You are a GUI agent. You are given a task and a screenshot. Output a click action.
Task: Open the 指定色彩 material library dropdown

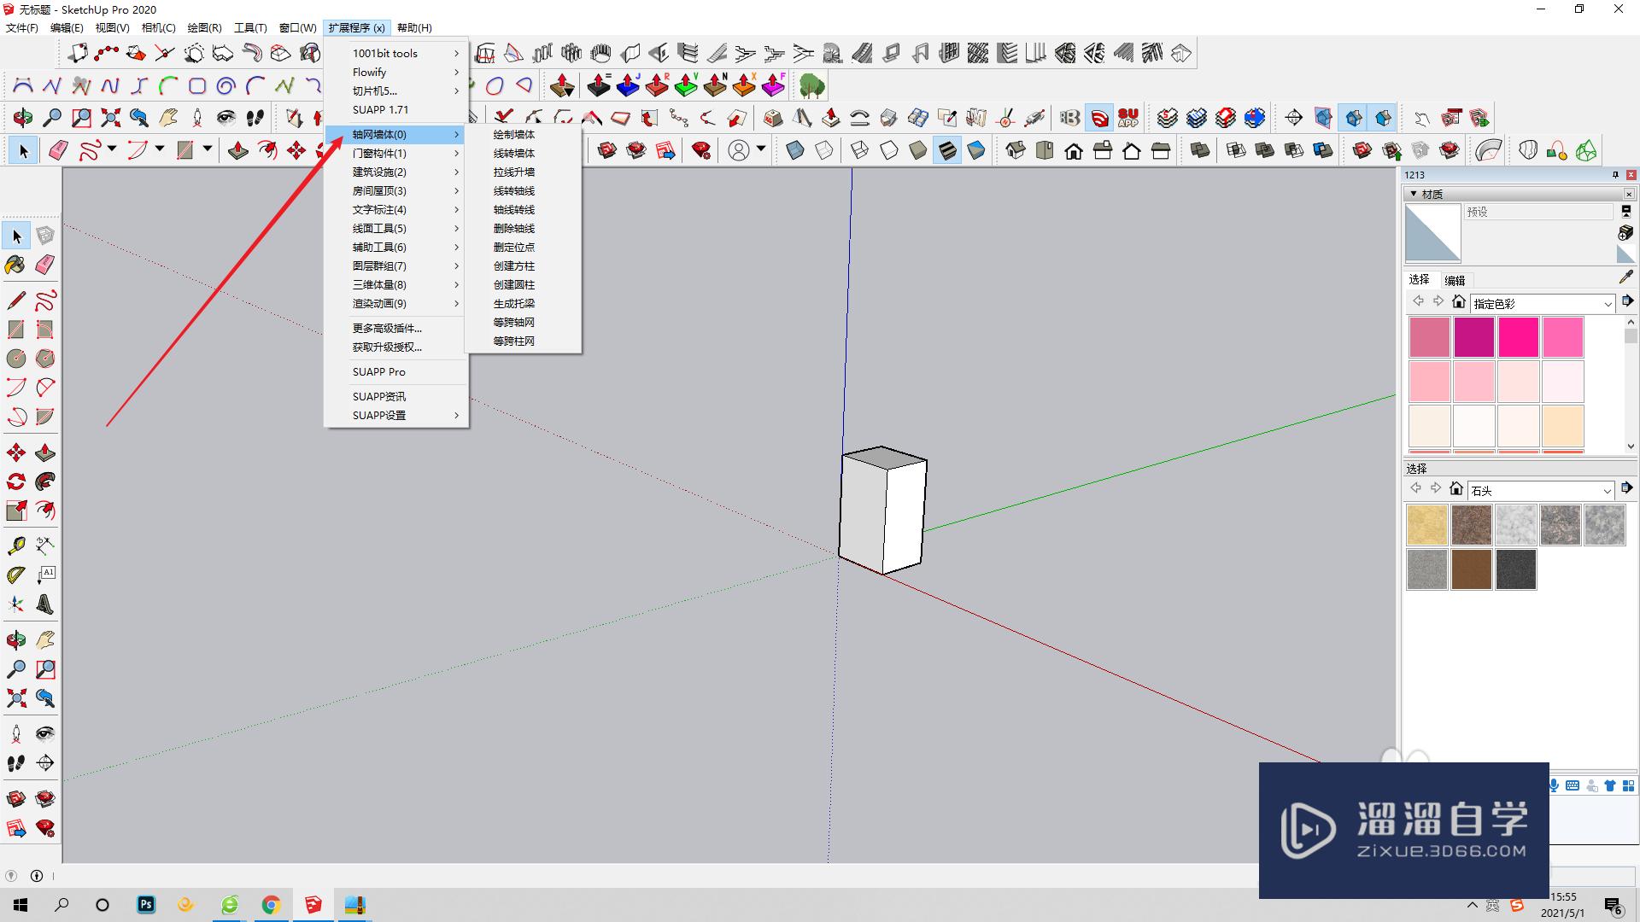[x=1542, y=304]
